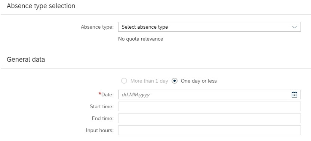The height and width of the screenshot is (141, 311).
Task: Click the End time label
Action: 103,118
